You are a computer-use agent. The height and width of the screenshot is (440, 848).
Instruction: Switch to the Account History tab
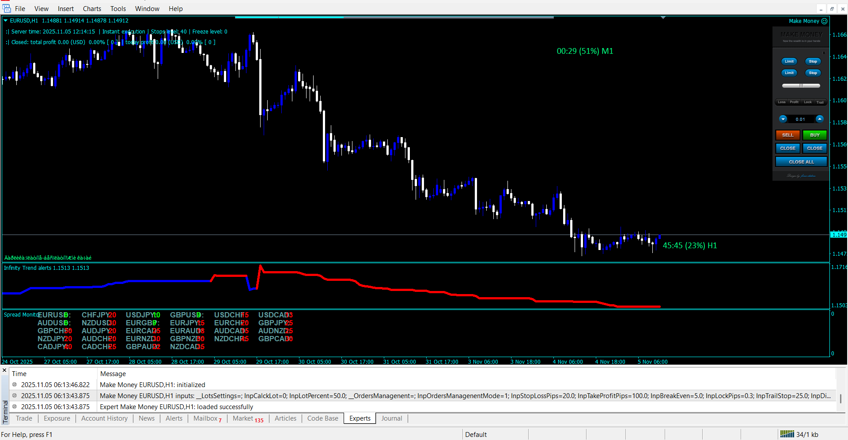coord(104,418)
